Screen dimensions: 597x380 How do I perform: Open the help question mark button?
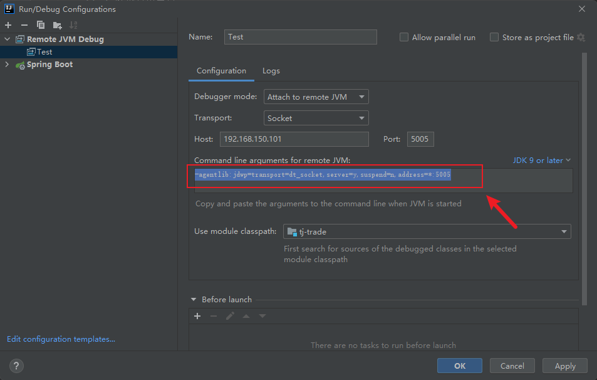tap(17, 366)
